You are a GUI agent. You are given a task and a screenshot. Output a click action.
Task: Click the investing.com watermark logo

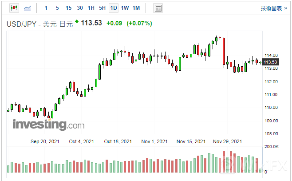48,124
